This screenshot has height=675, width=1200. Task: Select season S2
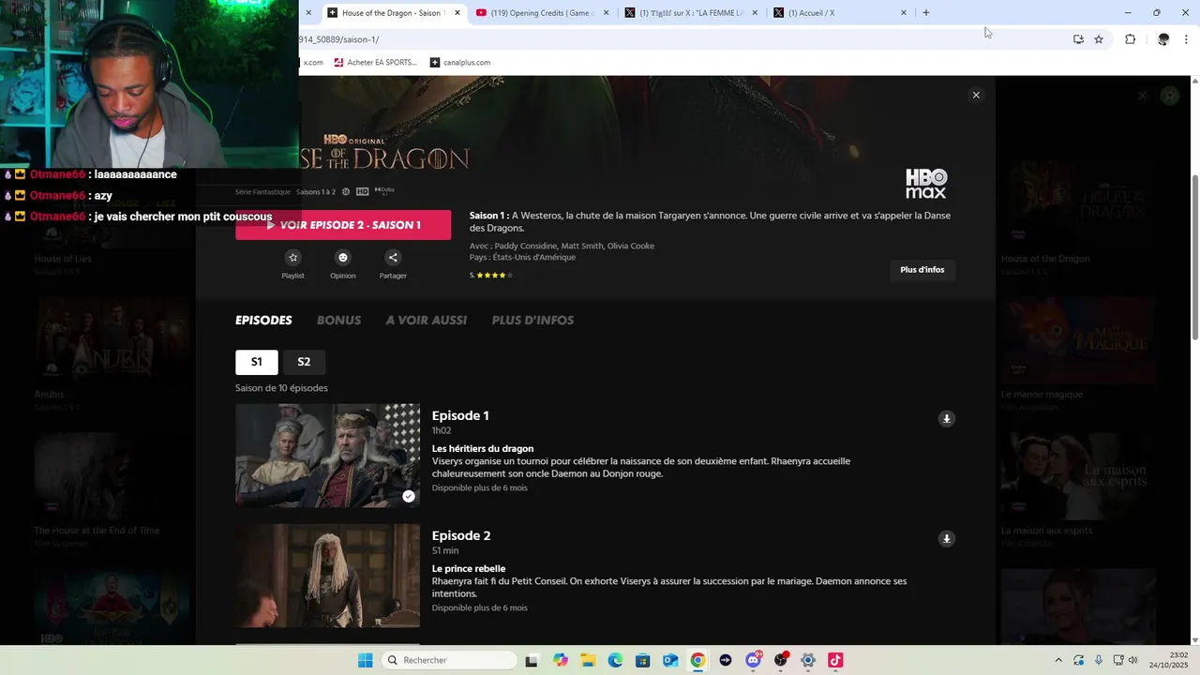click(x=304, y=362)
